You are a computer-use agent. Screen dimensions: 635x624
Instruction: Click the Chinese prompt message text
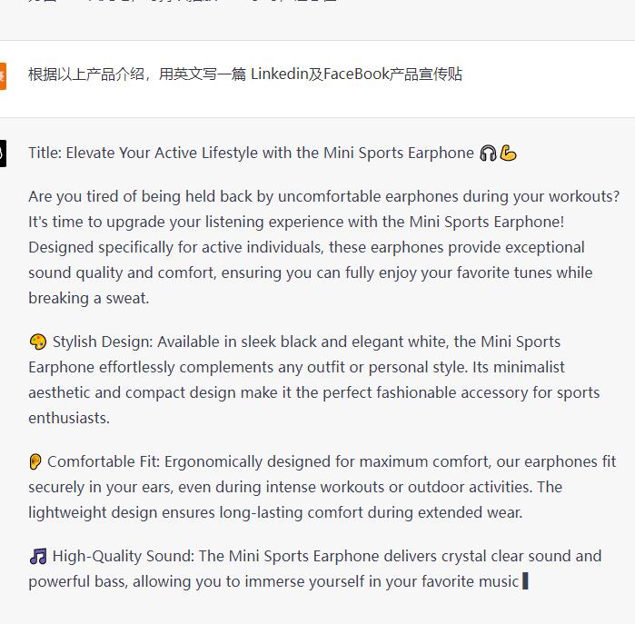tap(245, 74)
